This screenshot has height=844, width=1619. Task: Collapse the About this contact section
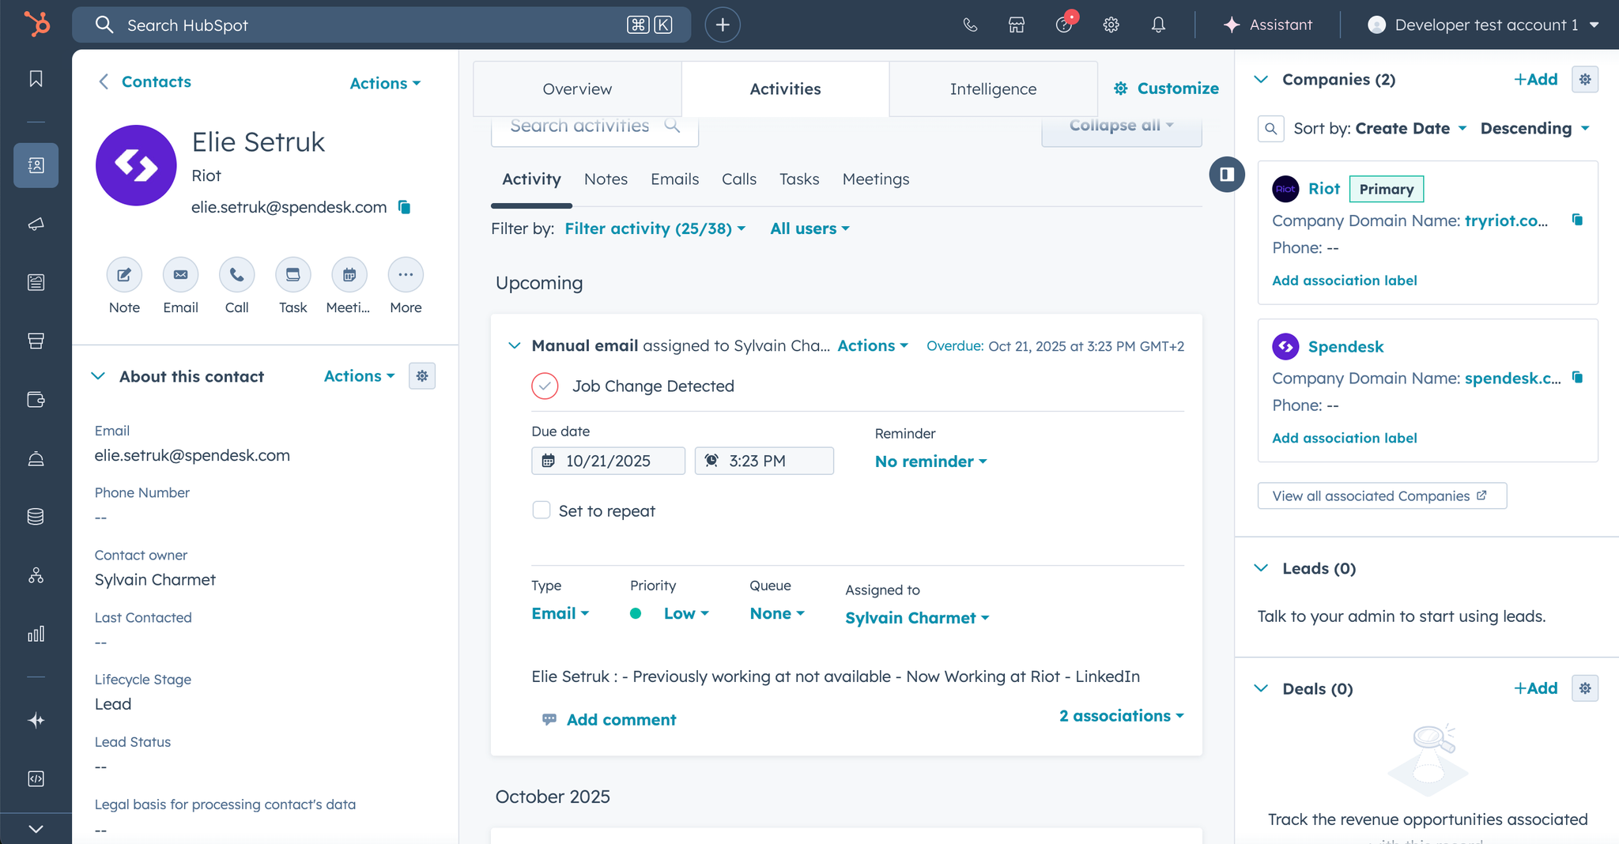tap(99, 376)
